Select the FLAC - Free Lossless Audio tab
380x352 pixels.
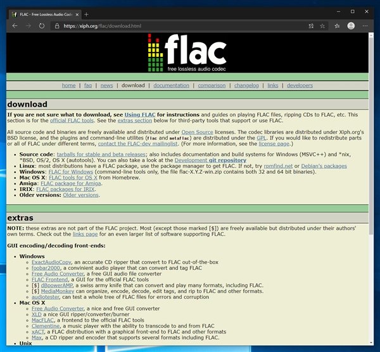pyautogui.click(x=46, y=15)
